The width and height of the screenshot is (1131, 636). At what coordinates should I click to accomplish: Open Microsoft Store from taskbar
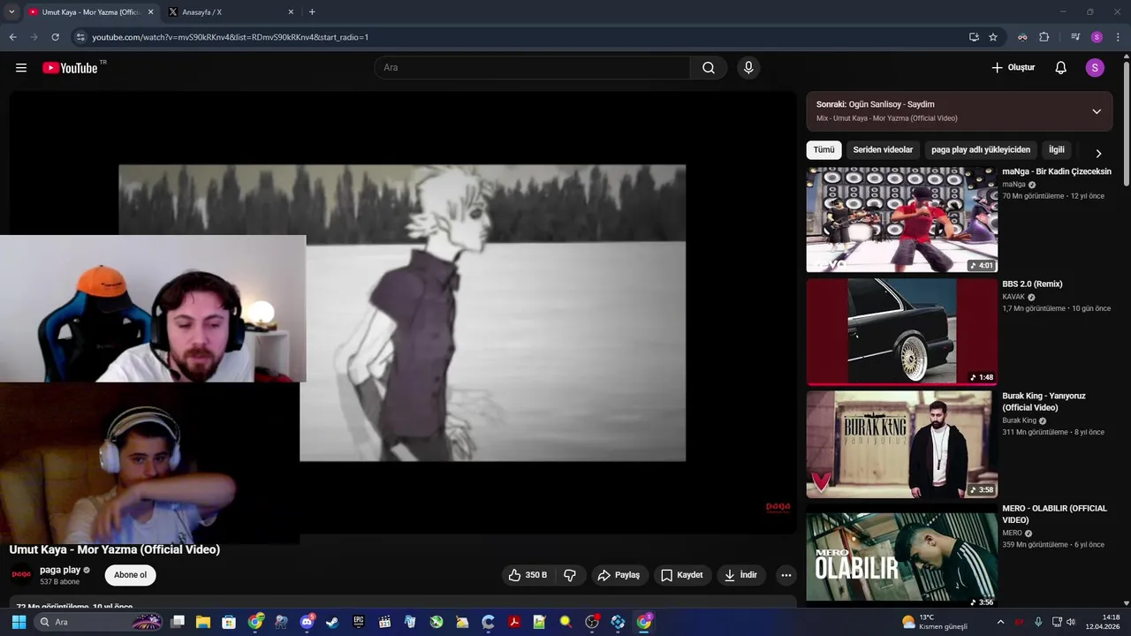tap(229, 622)
